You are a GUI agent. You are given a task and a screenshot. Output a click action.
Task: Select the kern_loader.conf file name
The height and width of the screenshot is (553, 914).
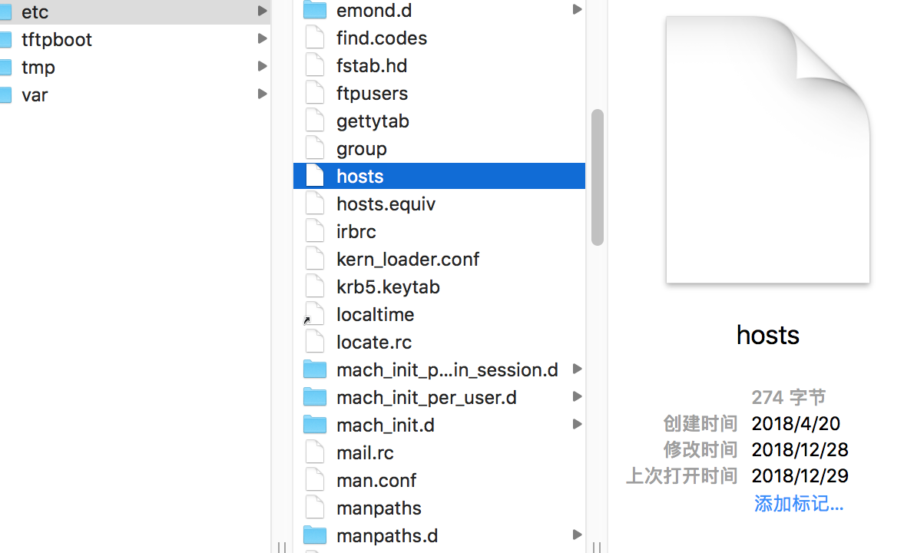click(x=408, y=260)
